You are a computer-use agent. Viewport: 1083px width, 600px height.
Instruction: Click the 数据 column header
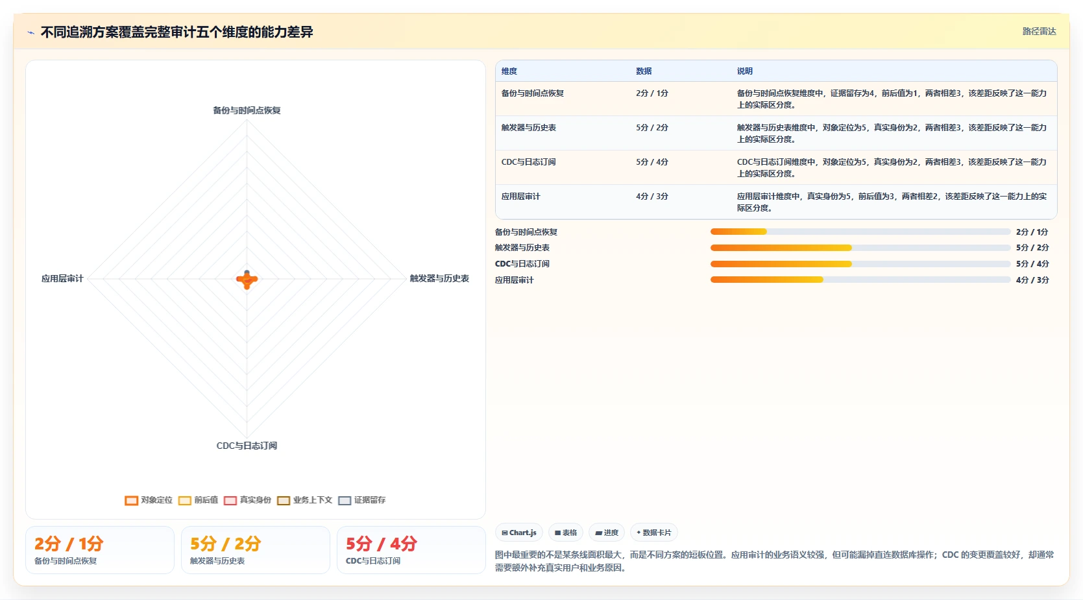[644, 71]
